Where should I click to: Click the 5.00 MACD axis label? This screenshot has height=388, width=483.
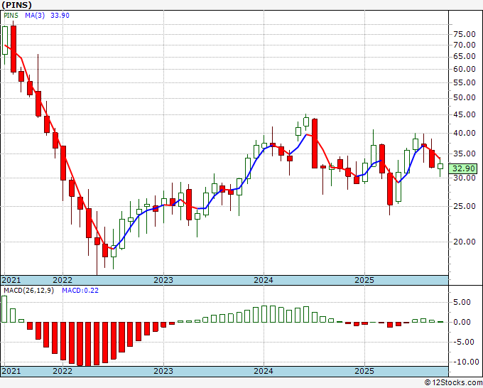(x=462, y=302)
